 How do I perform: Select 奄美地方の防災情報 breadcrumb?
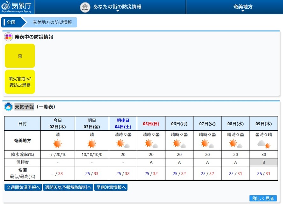tap(52, 22)
